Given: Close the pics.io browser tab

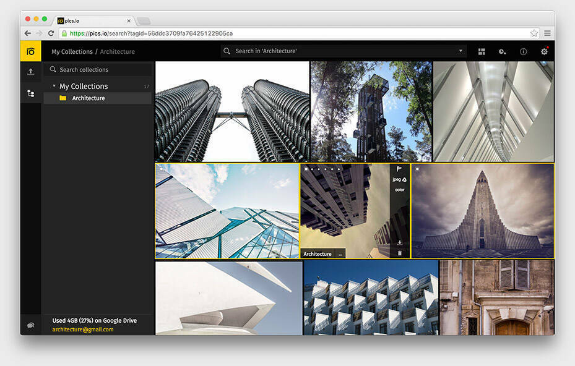Looking at the screenshot, I should point(129,21).
